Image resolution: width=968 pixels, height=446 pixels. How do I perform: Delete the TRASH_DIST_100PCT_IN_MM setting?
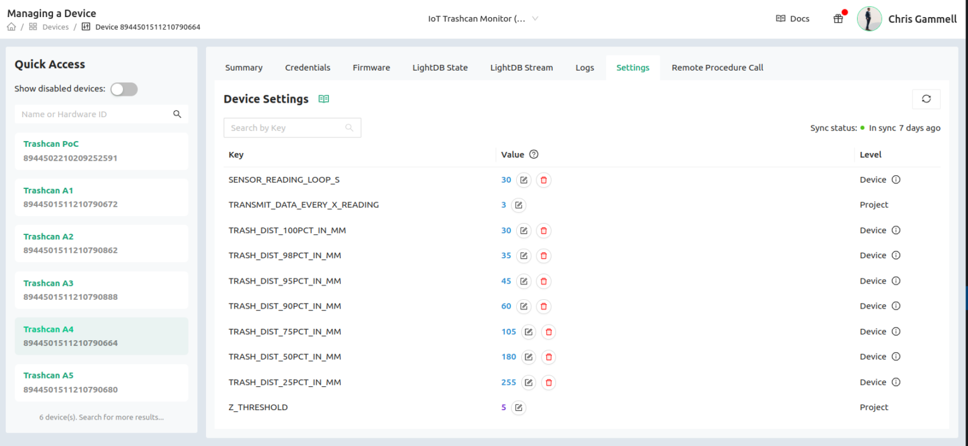click(x=543, y=231)
